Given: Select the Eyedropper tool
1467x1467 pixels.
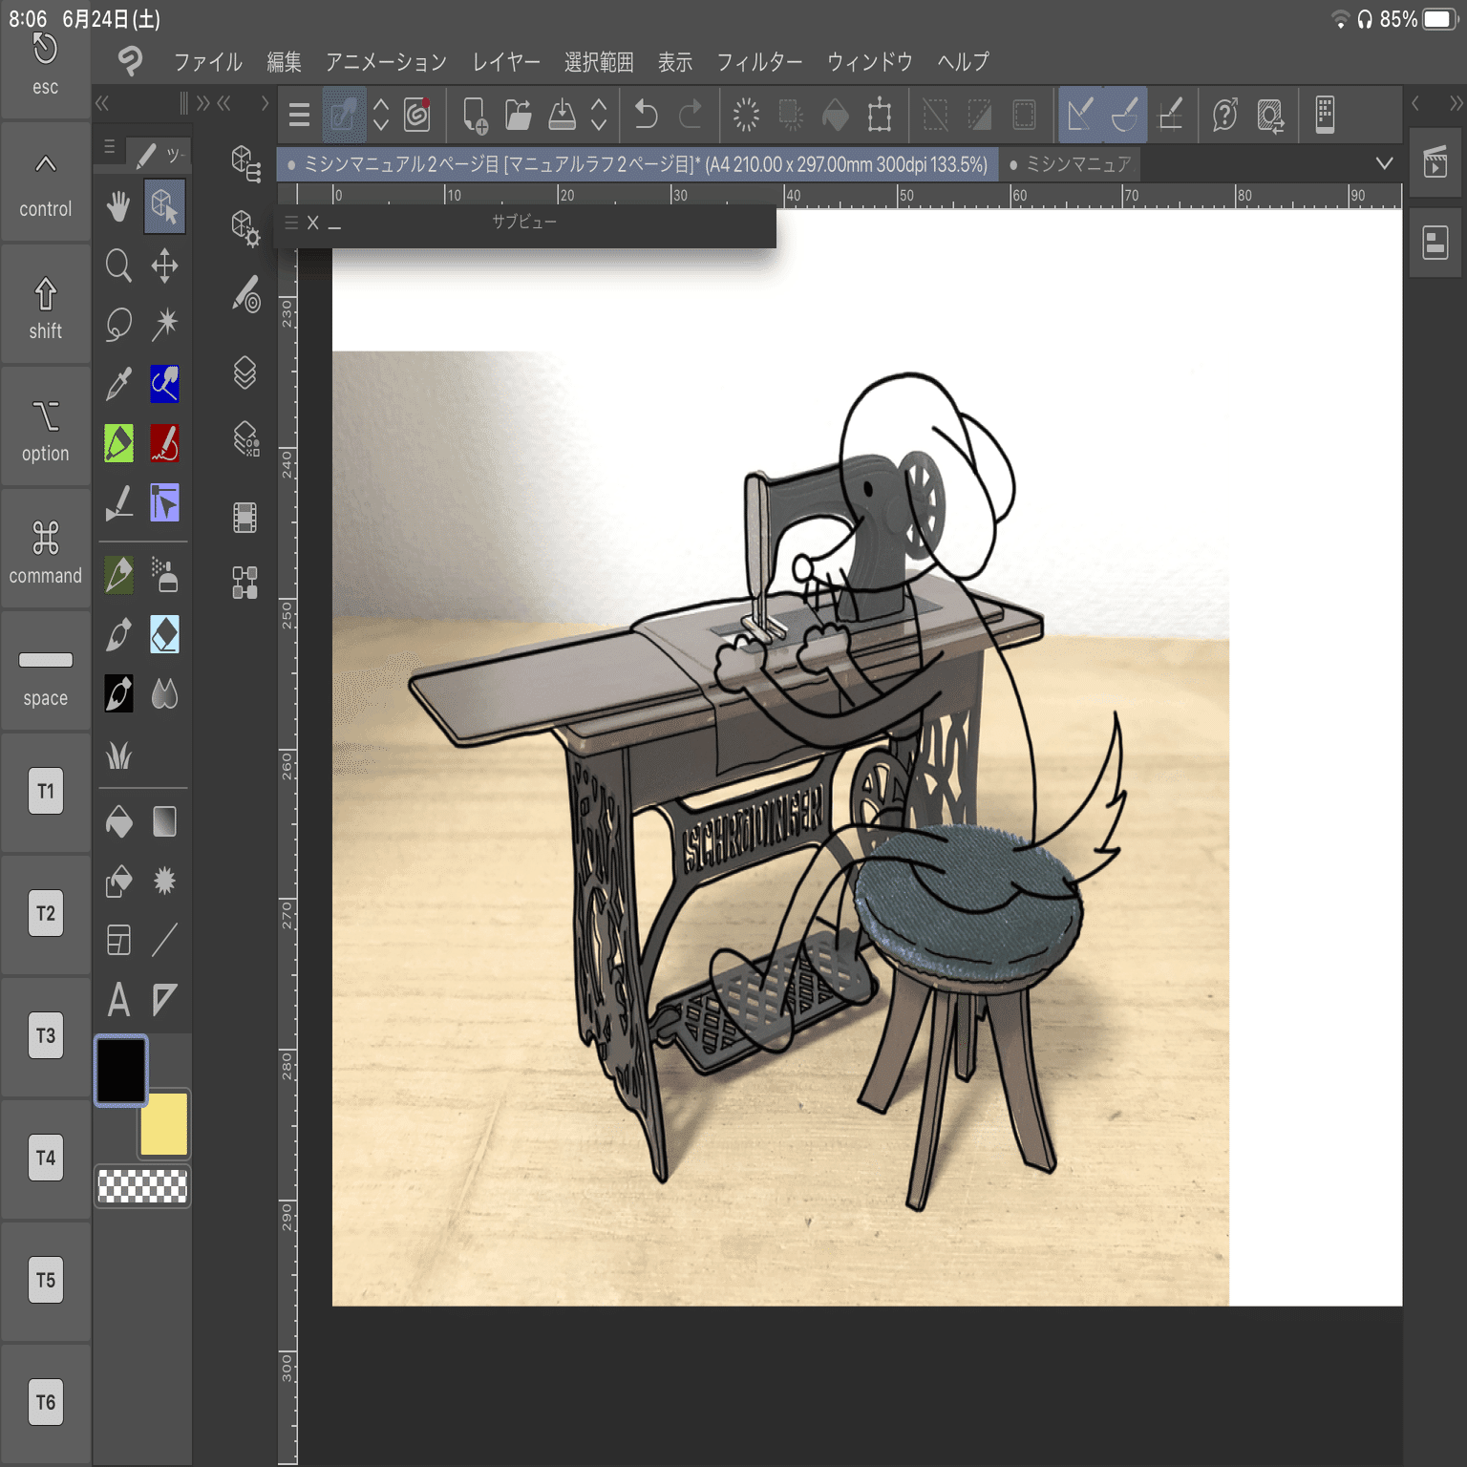Looking at the screenshot, I should pyautogui.click(x=118, y=385).
